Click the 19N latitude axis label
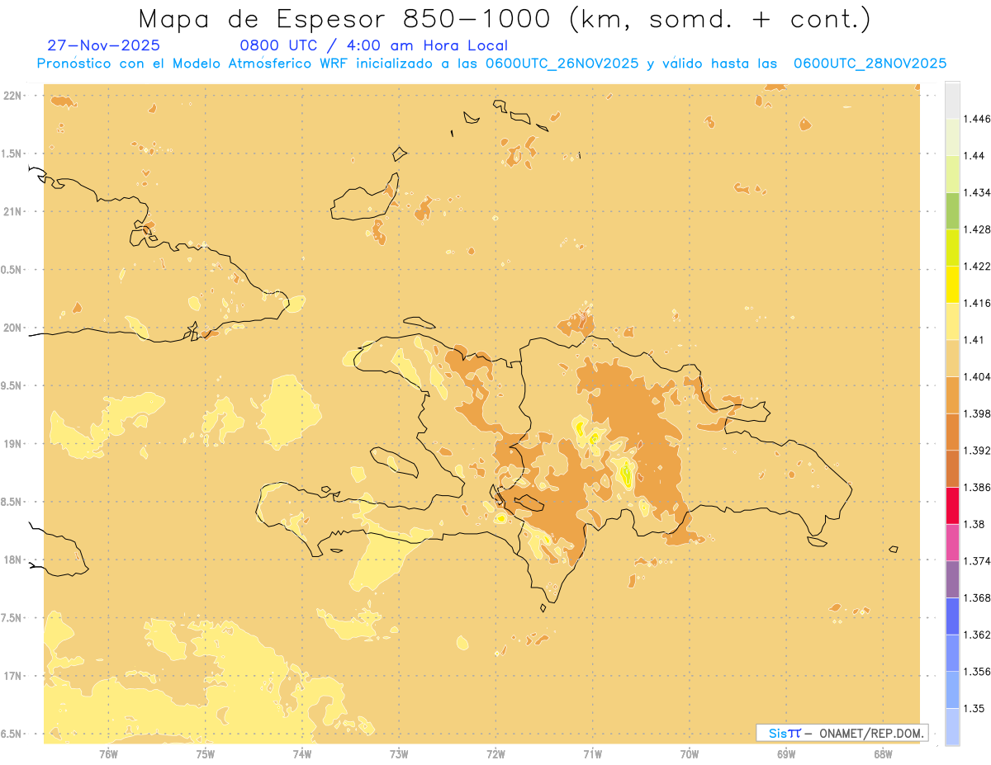The width and height of the screenshot is (991, 765). [12, 444]
